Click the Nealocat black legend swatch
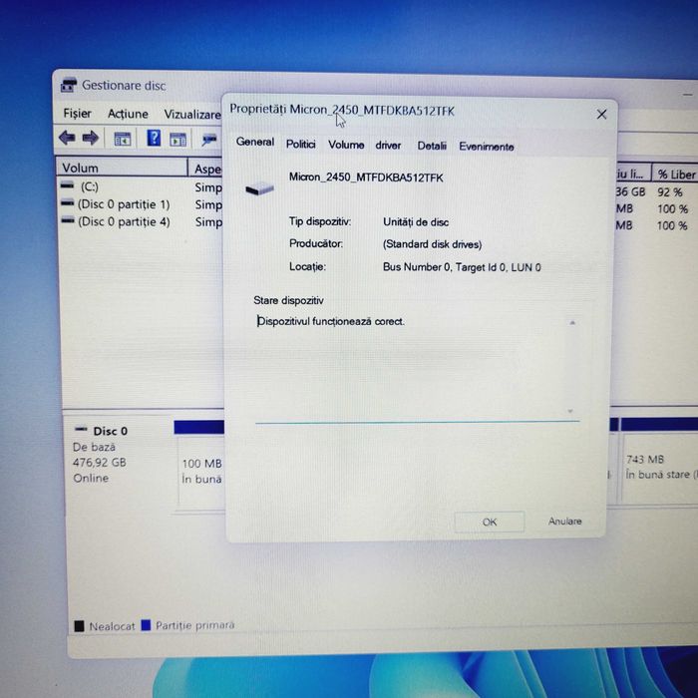The width and height of the screenshot is (698, 698). (79, 626)
